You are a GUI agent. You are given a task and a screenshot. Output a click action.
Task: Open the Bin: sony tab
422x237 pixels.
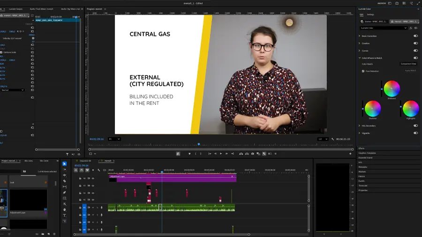pos(29,161)
